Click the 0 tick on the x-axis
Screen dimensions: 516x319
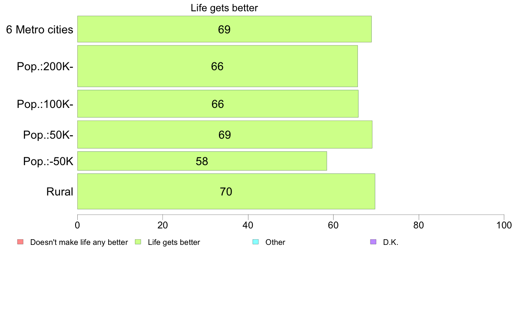(x=77, y=225)
